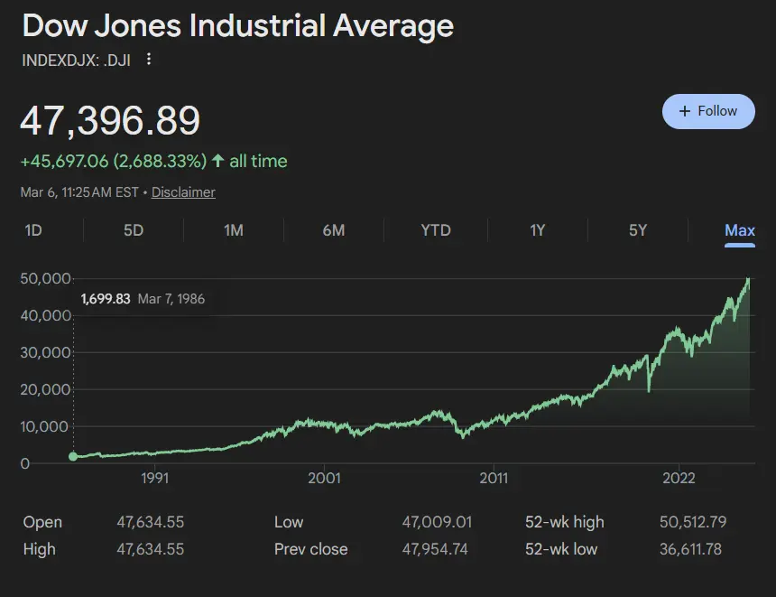Click the Dow Jones Industrial Average title

pos(237,26)
